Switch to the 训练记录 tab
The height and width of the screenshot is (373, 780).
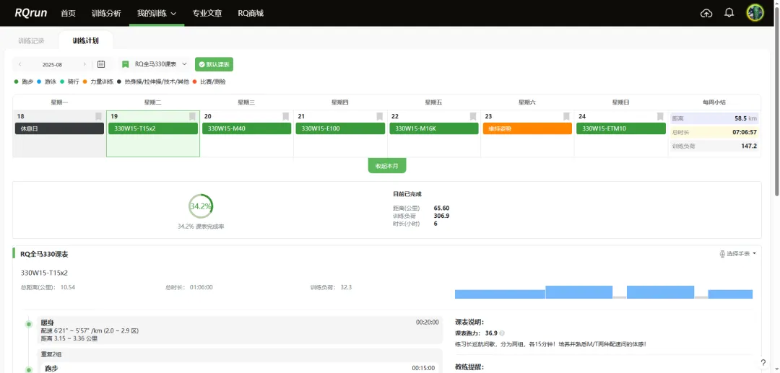31,41
